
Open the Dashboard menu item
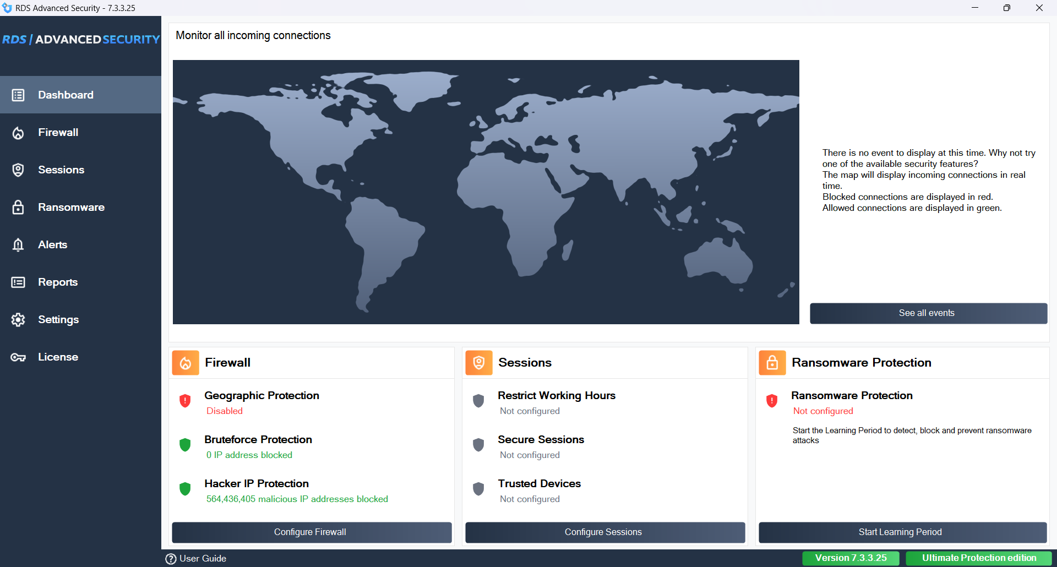[x=80, y=95]
